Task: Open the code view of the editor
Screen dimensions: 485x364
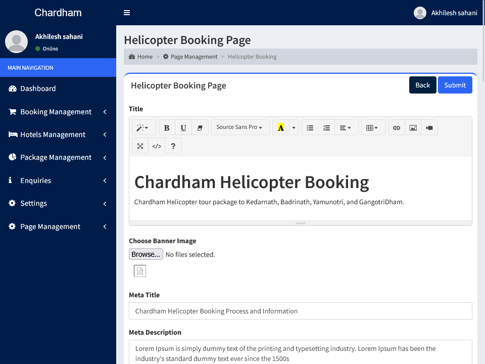Action: point(157,146)
